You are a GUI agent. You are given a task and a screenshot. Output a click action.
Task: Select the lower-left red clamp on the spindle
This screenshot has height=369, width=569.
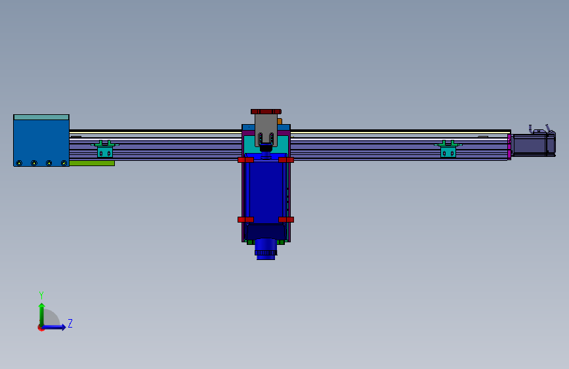[245, 219]
